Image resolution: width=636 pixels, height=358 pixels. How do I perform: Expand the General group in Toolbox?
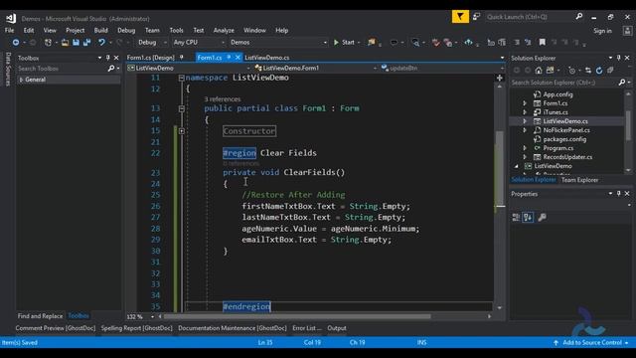tap(21, 80)
